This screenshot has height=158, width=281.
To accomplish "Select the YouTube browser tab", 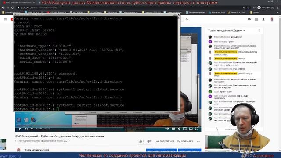I will click(18, 3).
